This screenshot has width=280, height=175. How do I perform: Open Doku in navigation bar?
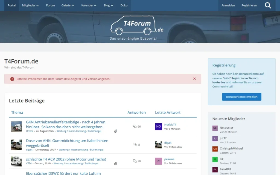coord(124,5)
